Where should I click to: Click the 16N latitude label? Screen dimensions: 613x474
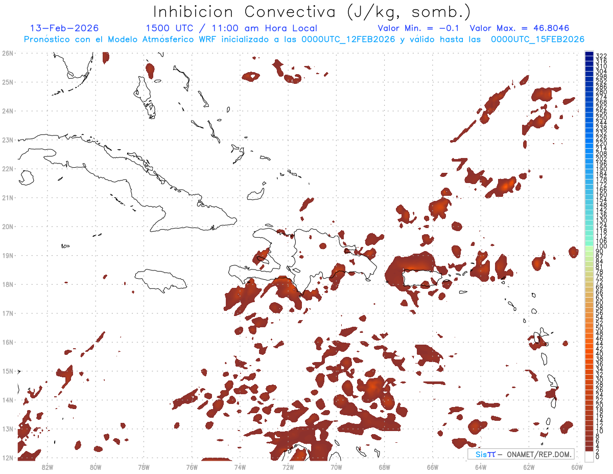[8, 342]
